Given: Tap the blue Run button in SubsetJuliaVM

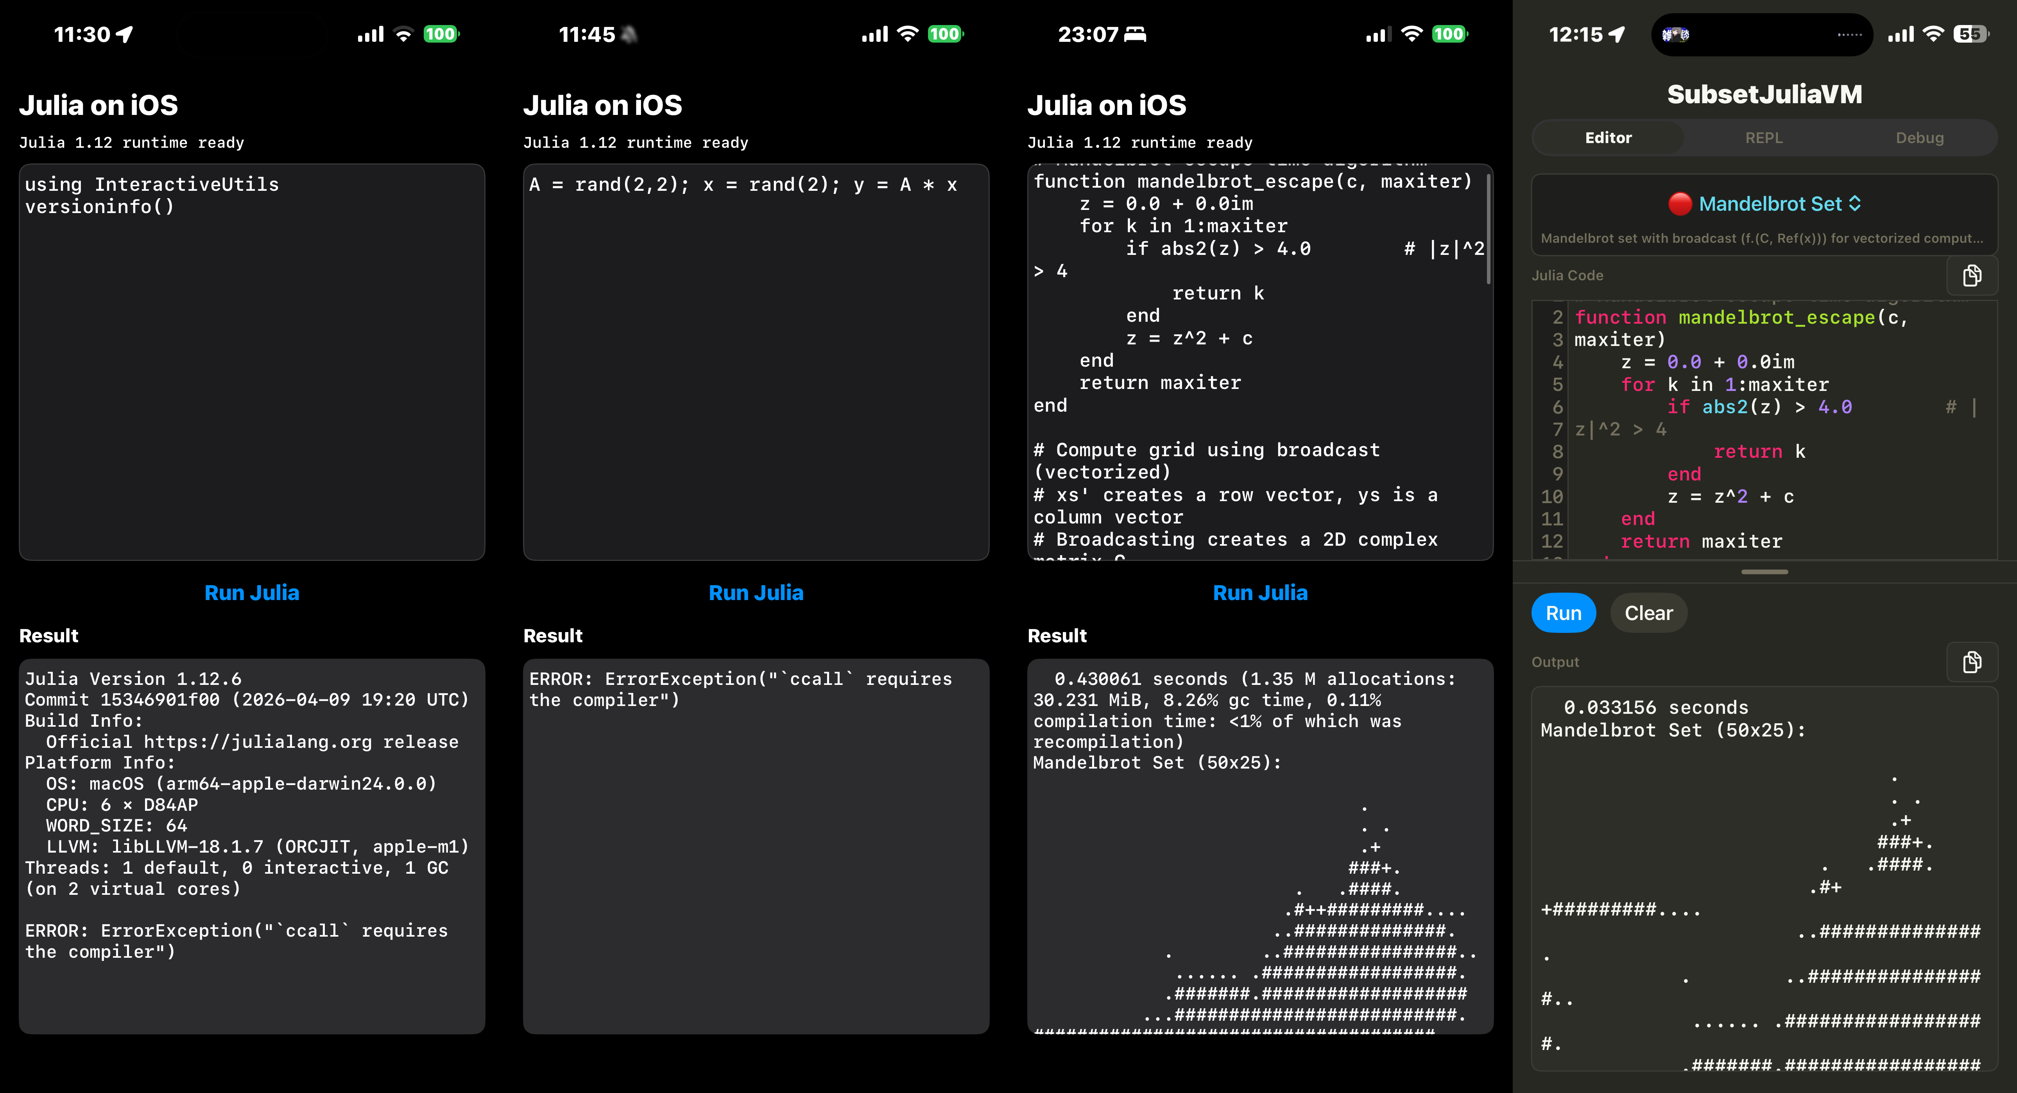Looking at the screenshot, I should coord(1564,613).
